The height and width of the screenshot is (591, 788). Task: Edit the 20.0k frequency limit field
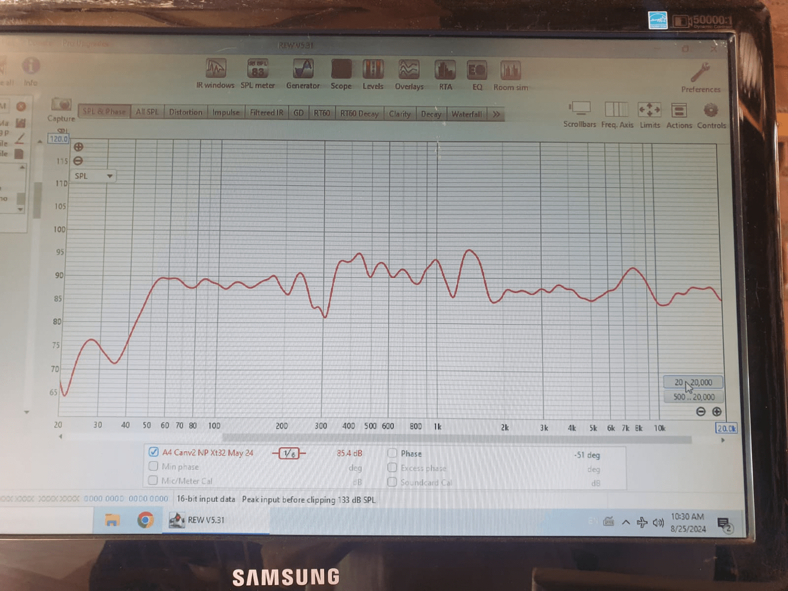click(726, 428)
